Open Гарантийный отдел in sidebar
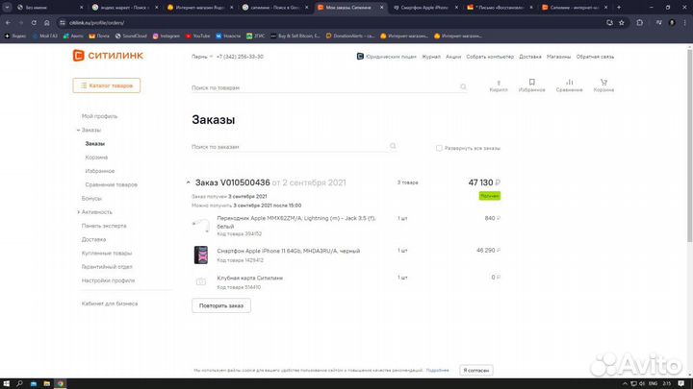The image size is (693, 389). 107,267
